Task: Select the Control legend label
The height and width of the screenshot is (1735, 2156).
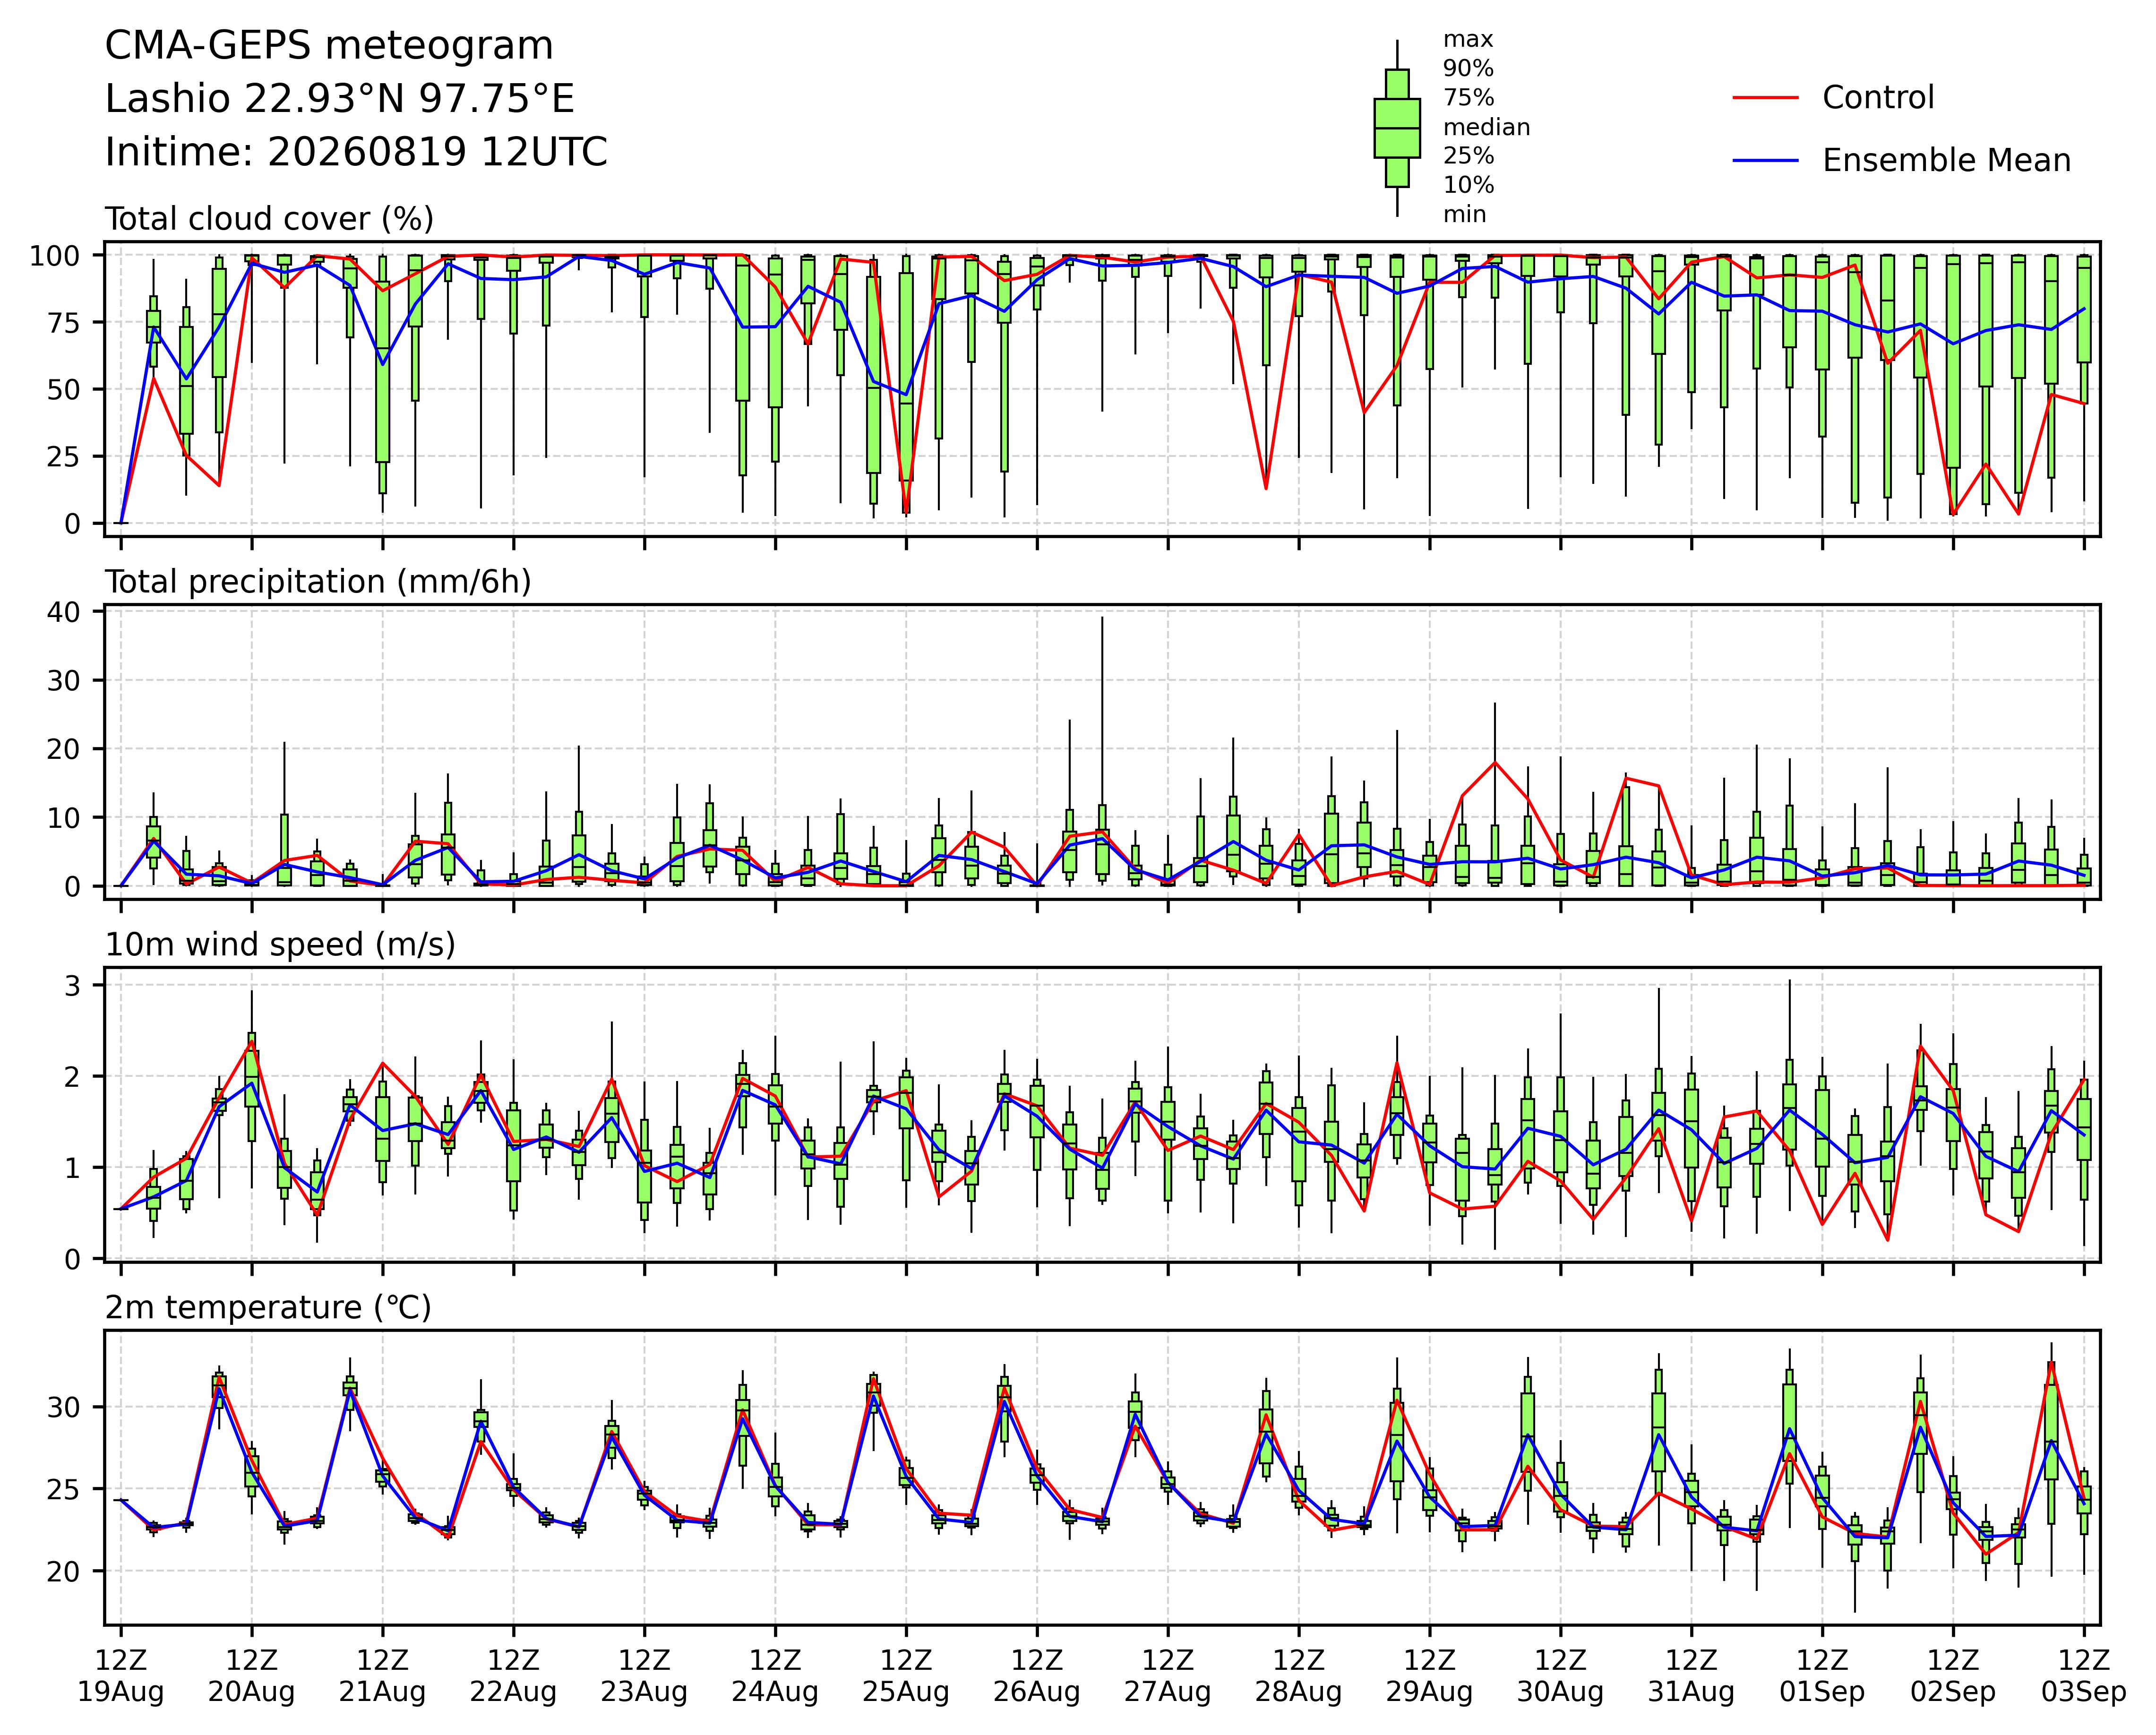Action: coord(1878,98)
